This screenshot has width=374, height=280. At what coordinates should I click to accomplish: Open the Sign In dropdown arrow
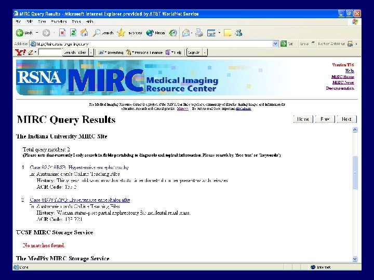pos(205,52)
